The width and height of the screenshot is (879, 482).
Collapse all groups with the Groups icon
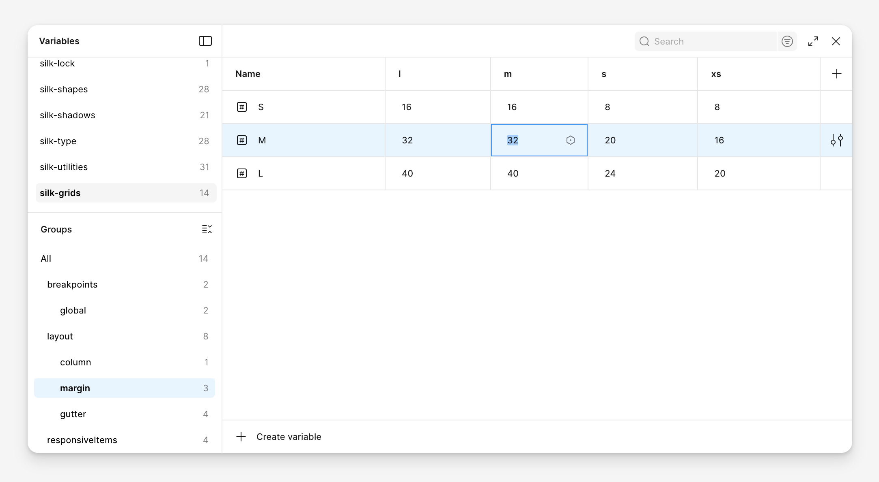(207, 229)
